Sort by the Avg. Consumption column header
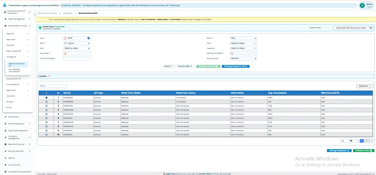Viewport: 376px width, 175px height. 277,93
